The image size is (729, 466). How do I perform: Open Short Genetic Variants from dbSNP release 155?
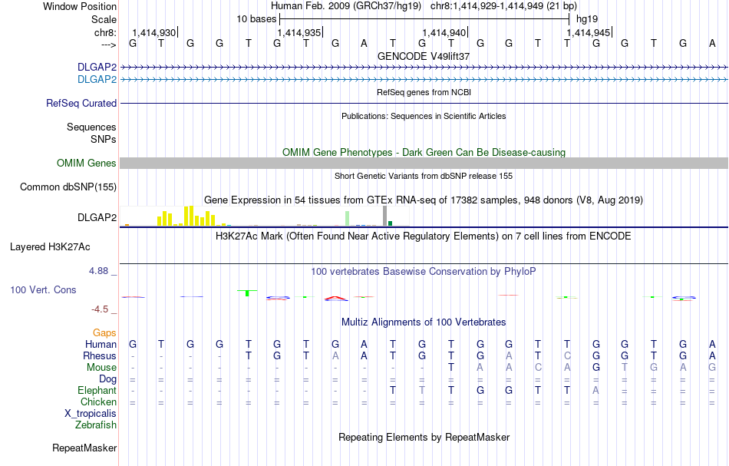(424, 176)
